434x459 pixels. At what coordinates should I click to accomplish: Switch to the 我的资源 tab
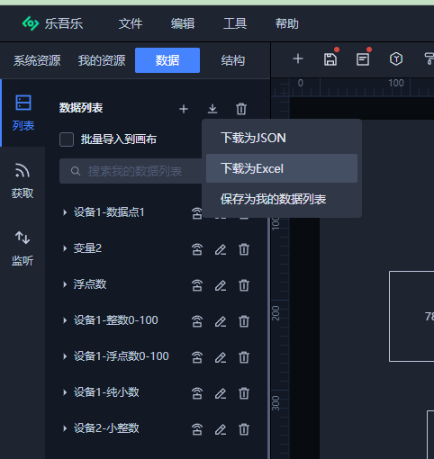click(102, 60)
